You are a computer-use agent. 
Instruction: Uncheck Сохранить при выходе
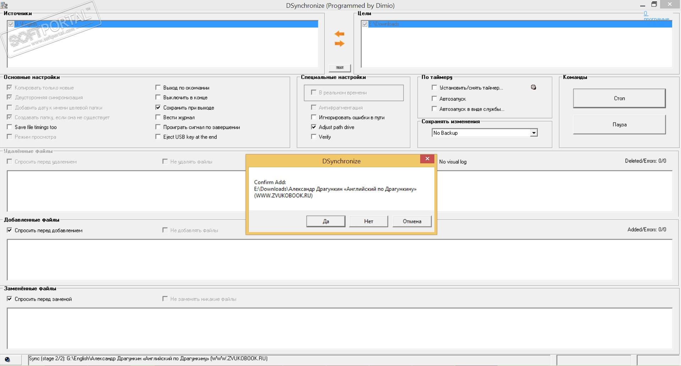[x=158, y=107]
